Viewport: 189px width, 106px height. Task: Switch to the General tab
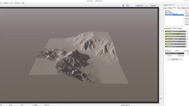(x=170, y=8)
